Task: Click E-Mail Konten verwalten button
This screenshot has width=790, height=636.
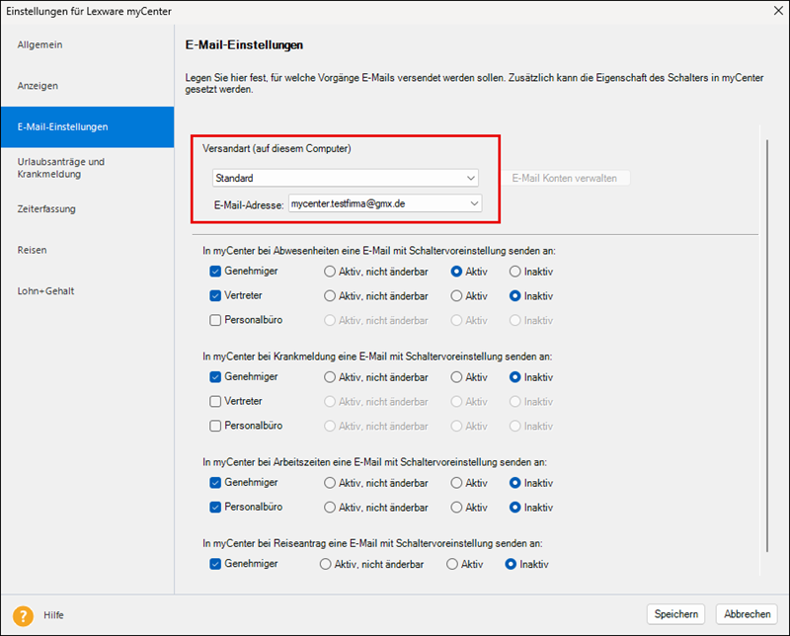Action: click(x=564, y=178)
